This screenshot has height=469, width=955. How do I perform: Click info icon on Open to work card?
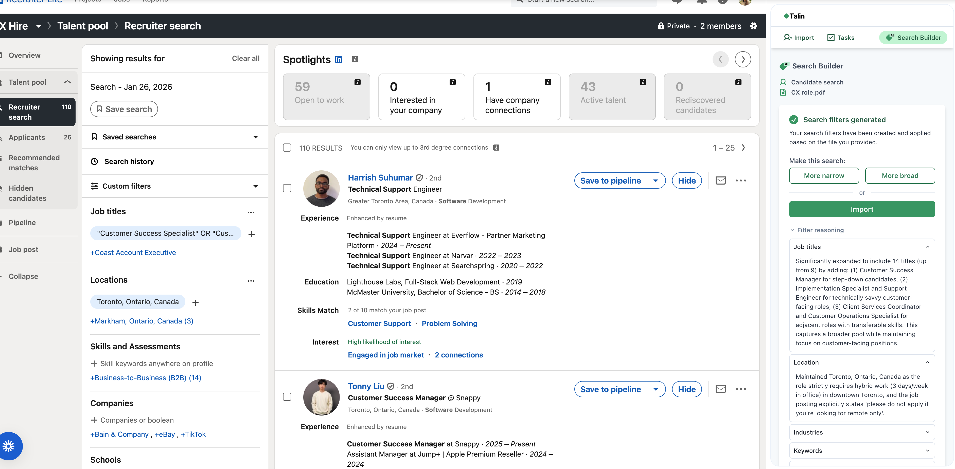(357, 82)
